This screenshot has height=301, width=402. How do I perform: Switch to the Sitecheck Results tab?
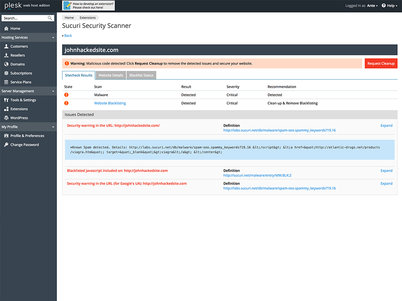79,75
